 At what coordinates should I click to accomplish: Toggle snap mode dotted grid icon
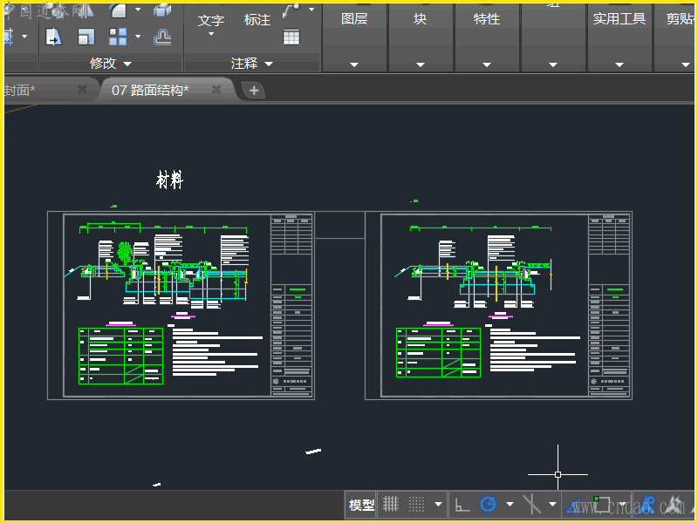pyautogui.click(x=417, y=504)
